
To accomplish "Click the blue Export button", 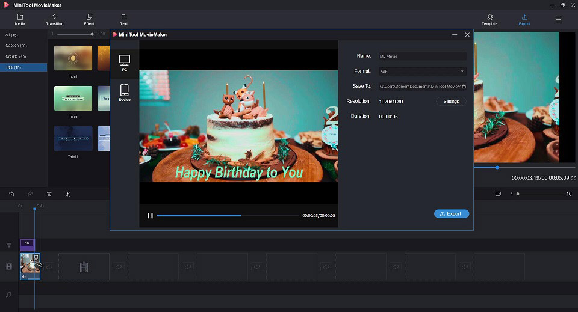I will click(452, 214).
